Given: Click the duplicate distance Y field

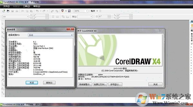Looking at the screenshot, I should 123,18.
